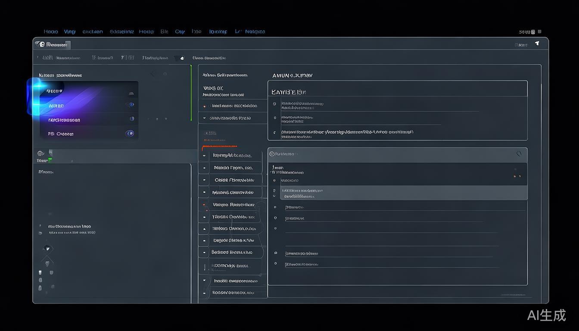579x331 pixels.
Task: Click the spiral icon above the lower-left panel
Action: pyautogui.click(x=40, y=153)
